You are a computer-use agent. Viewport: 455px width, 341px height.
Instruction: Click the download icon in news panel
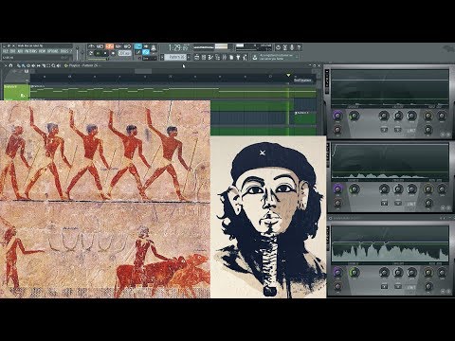[255, 58]
